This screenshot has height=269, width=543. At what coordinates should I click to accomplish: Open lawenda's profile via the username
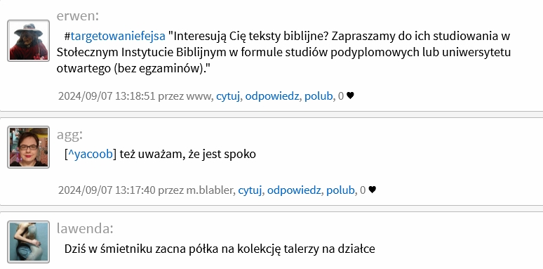click(85, 228)
